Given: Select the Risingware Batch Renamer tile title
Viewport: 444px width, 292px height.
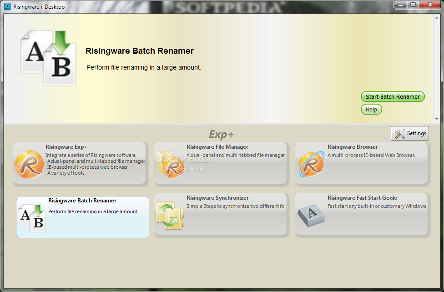Looking at the screenshot, I should (x=82, y=200).
